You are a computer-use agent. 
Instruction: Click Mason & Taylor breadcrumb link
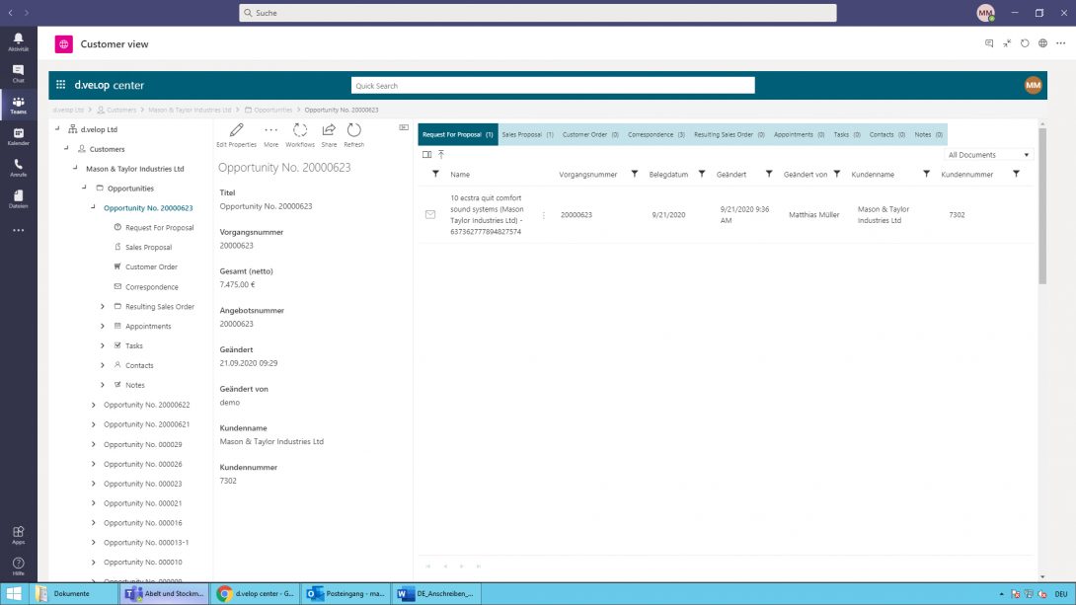190,110
